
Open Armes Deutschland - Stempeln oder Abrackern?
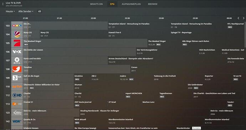pos(167,61)
